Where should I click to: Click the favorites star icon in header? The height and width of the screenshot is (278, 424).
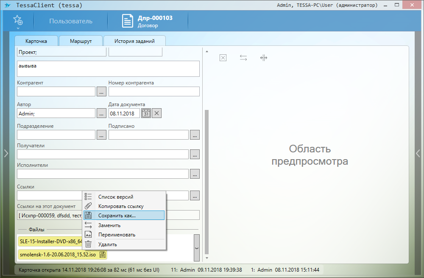tap(18, 20)
